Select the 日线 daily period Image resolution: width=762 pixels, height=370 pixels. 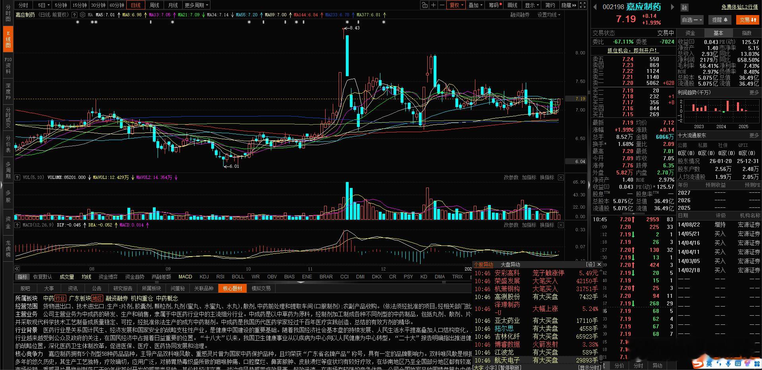point(136,5)
